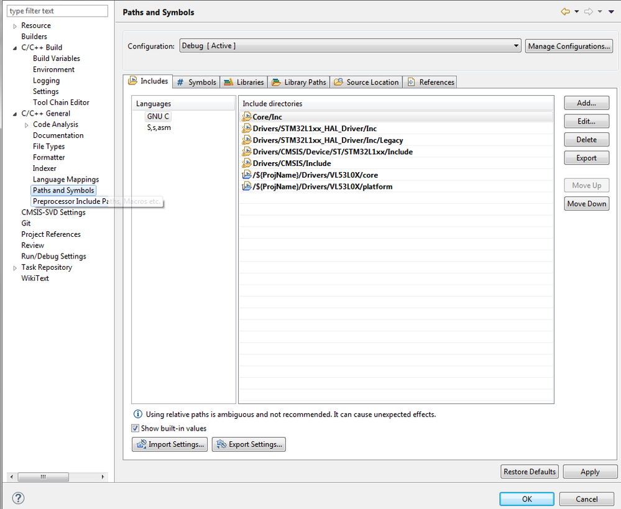Switch to the Libraries tab

click(244, 82)
